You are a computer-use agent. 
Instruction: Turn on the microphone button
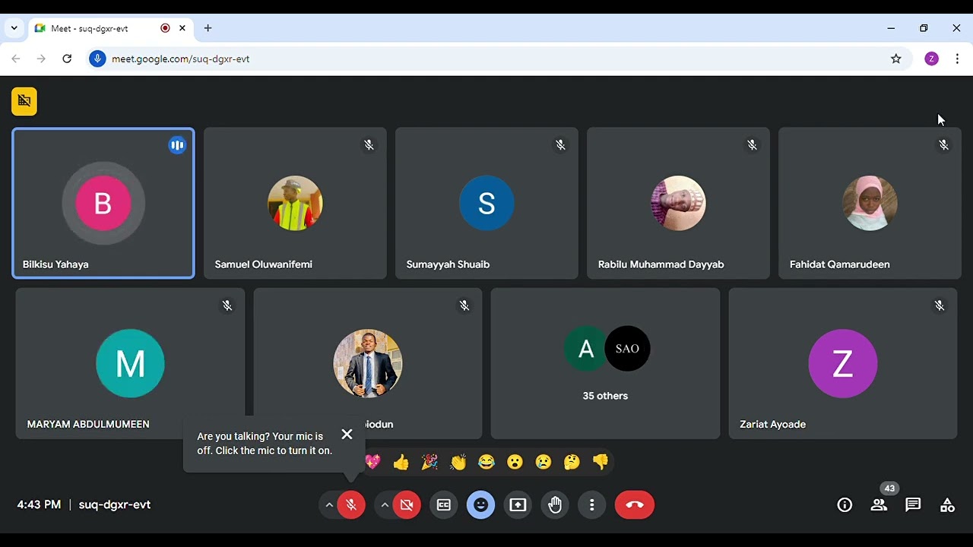coord(351,504)
